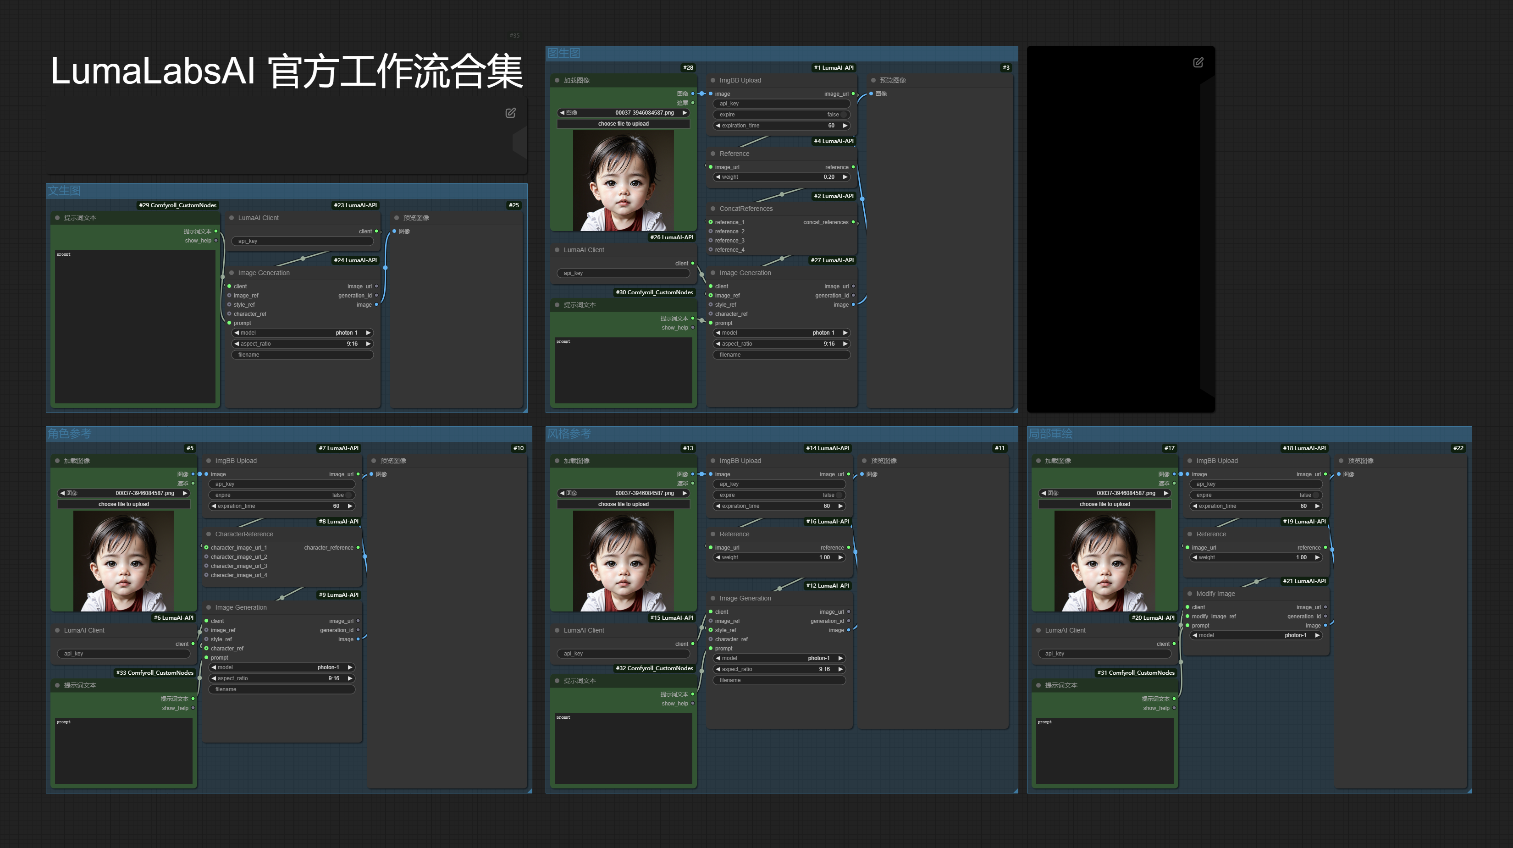Collapse the Modify Image node via its title dot

tap(1189, 594)
